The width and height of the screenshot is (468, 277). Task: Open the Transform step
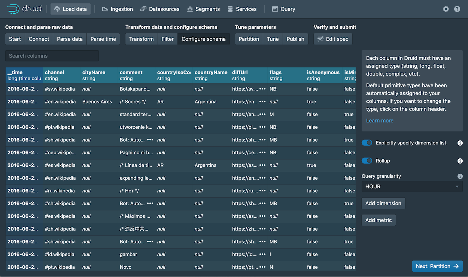(142, 39)
